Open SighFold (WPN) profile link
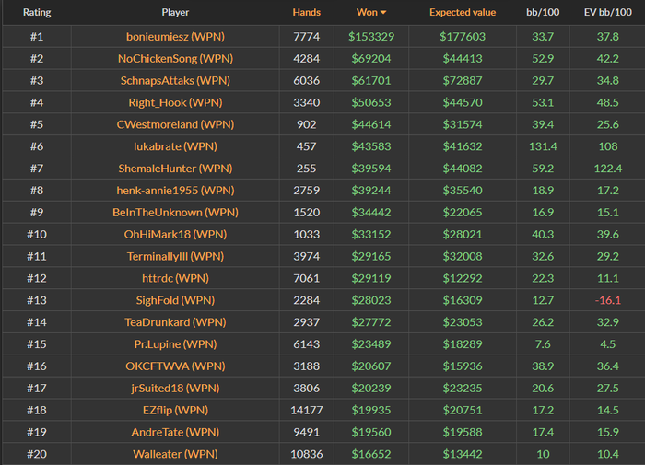645x465 pixels. [175, 300]
